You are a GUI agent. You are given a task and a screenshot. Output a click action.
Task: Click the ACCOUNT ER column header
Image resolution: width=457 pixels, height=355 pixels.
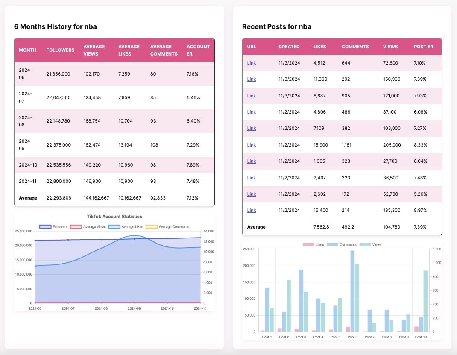point(198,50)
